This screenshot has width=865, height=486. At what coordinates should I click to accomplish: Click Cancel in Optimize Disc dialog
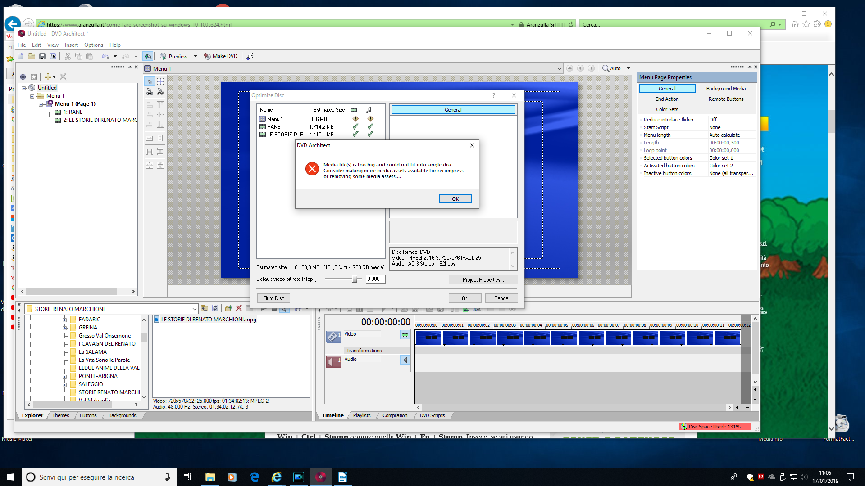[501, 298]
